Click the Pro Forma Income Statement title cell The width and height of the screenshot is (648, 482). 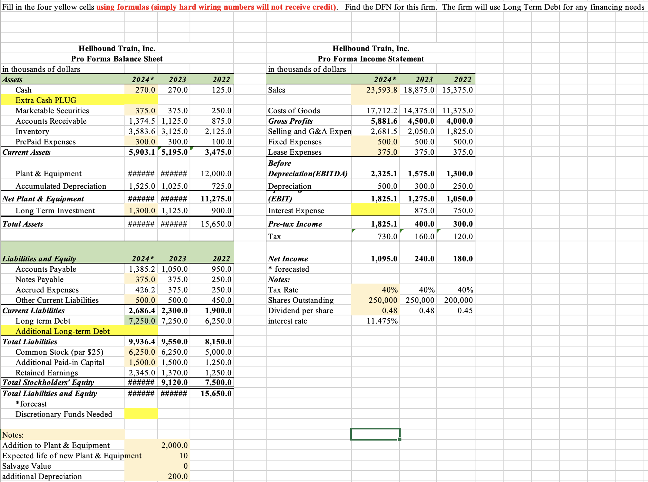pos(370,58)
